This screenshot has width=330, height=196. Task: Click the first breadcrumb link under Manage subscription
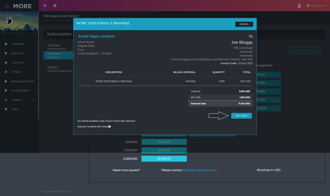[47, 20]
